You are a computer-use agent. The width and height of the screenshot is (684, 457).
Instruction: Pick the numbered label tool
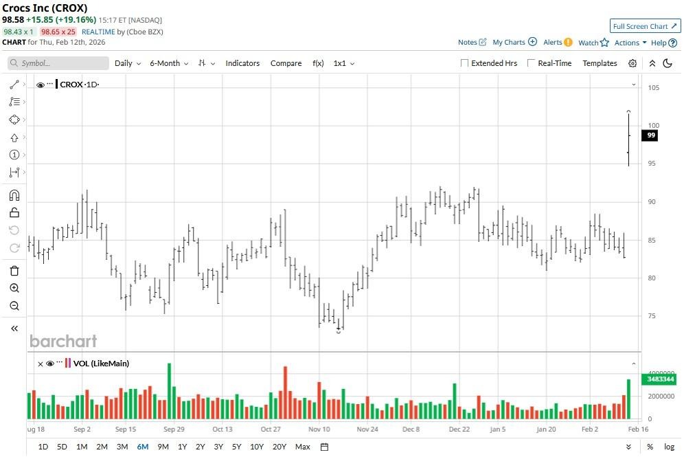coord(14,155)
